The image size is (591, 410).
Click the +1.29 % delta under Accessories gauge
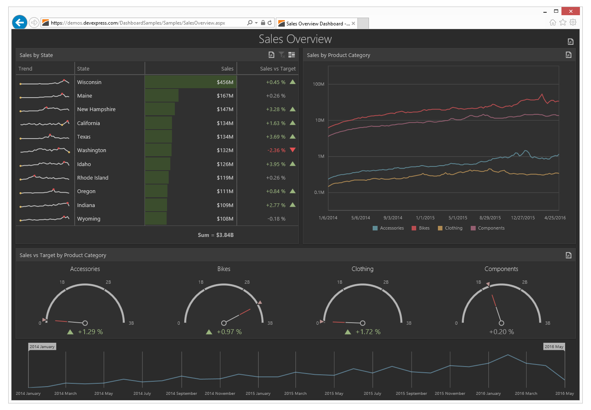pos(90,332)
